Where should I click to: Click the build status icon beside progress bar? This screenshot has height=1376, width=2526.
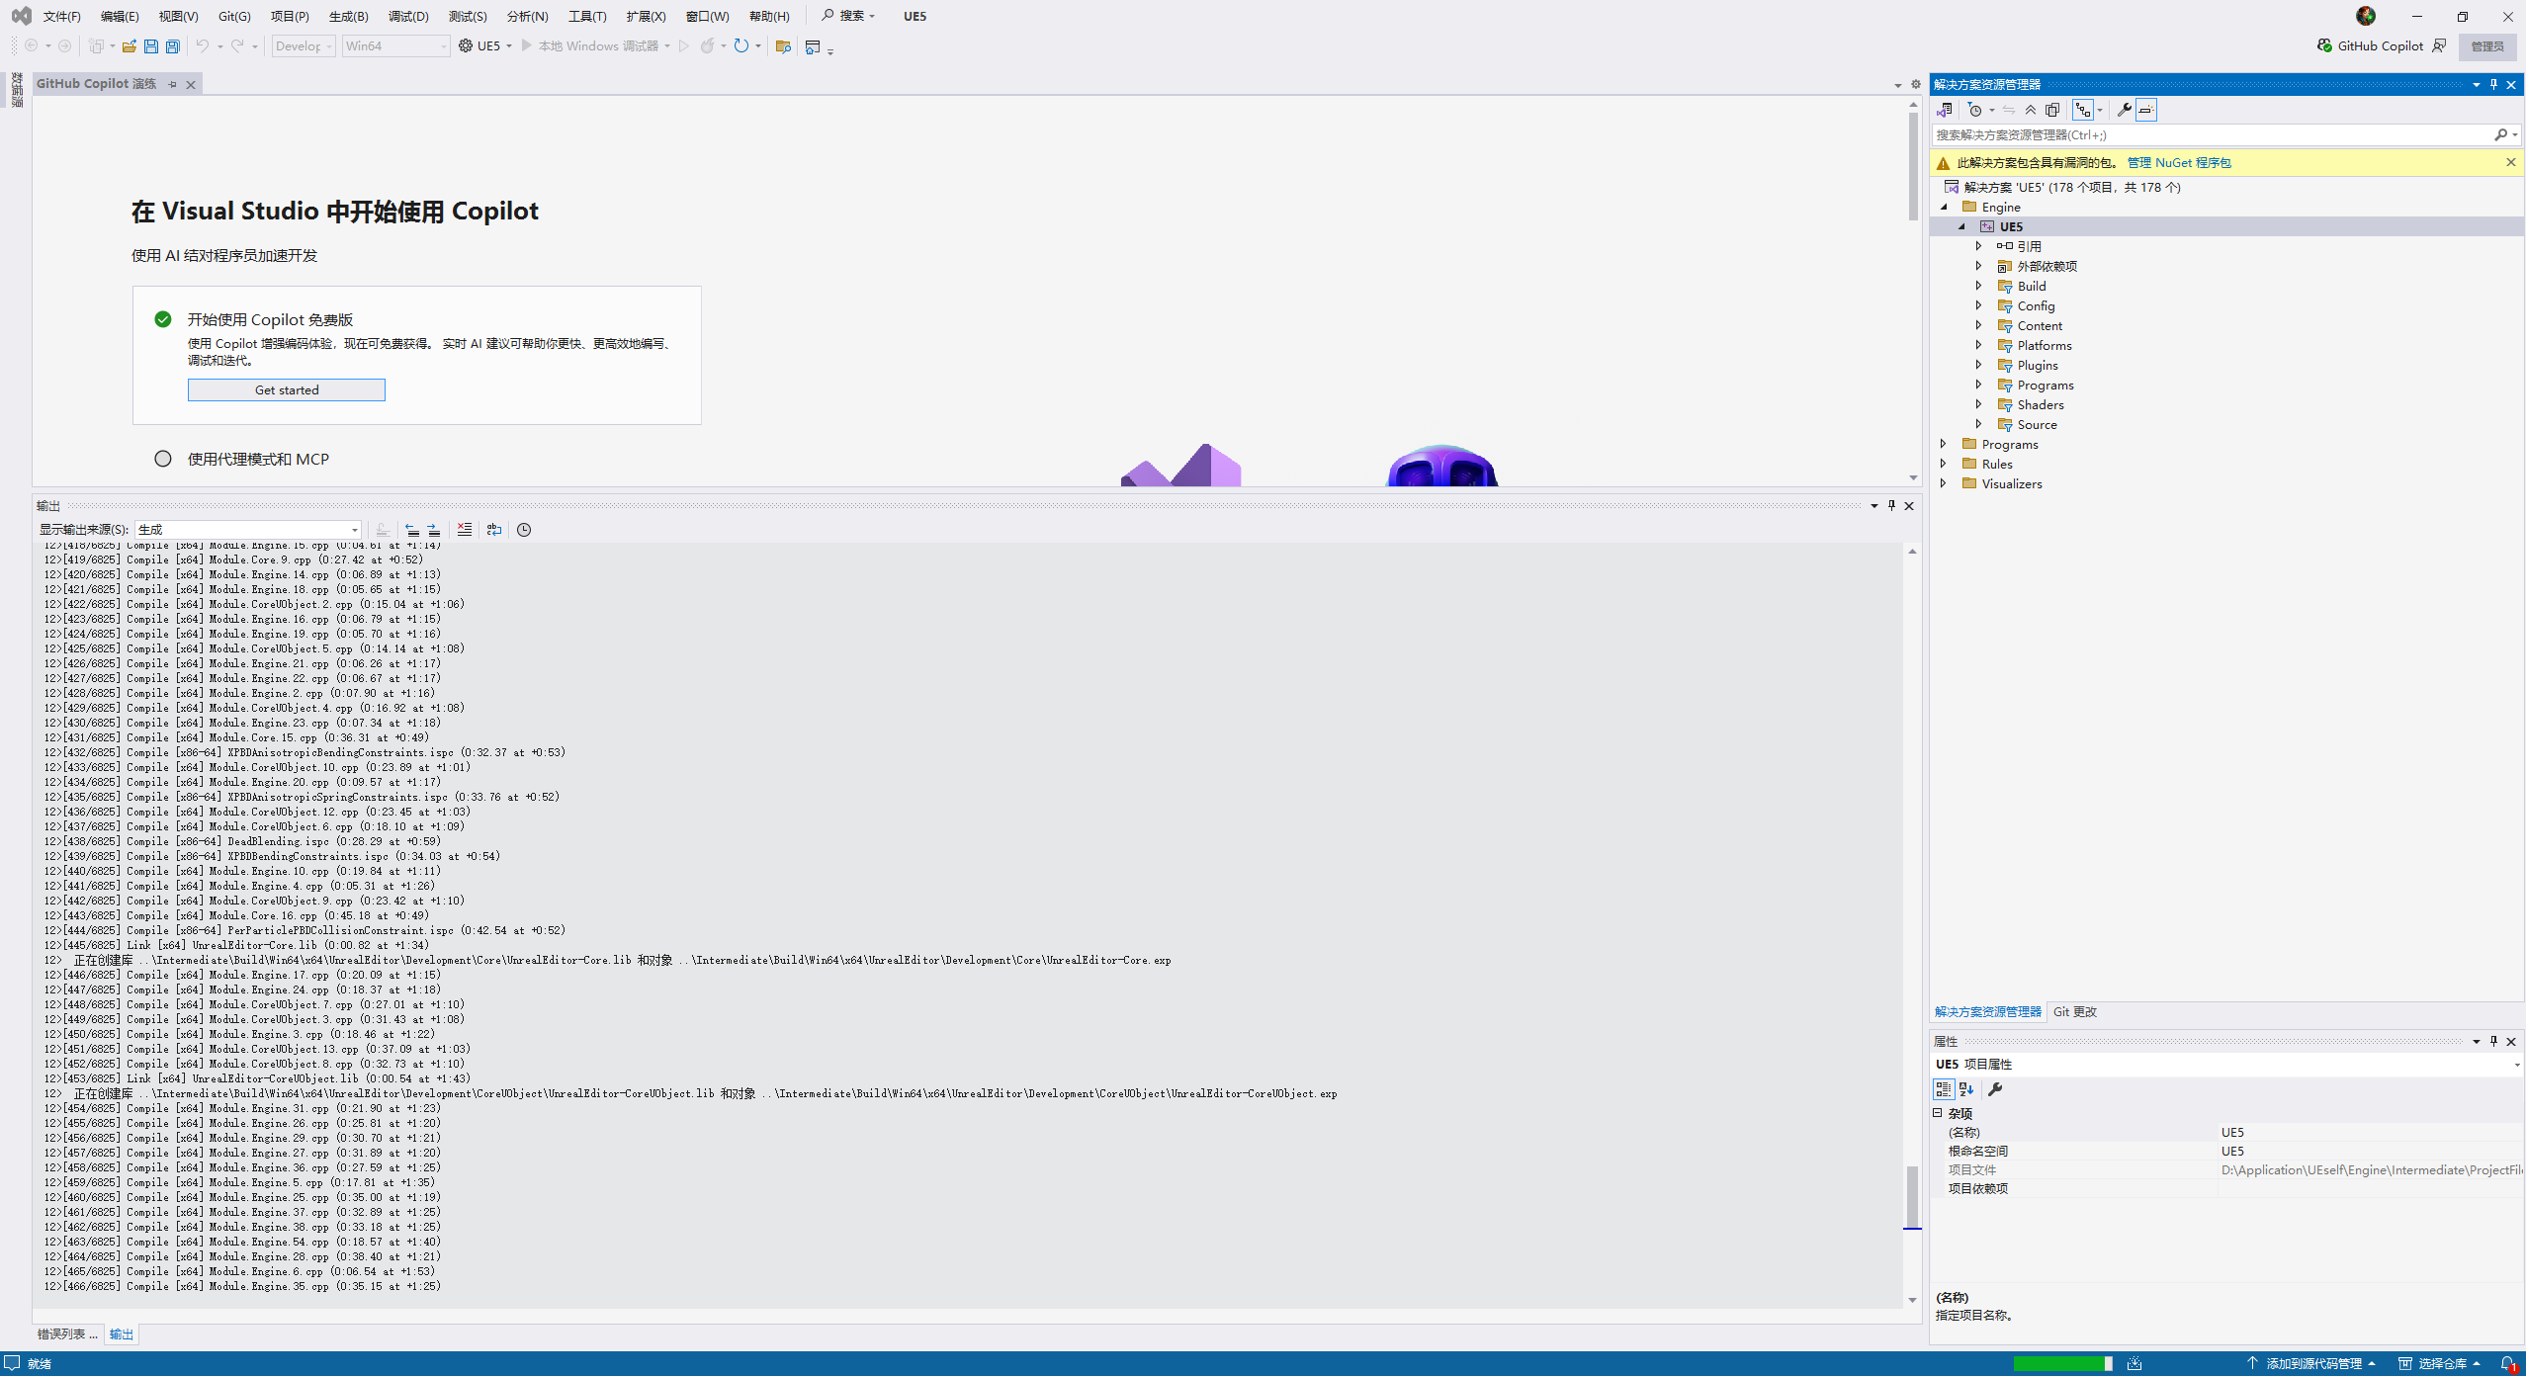click(2135, 1364)
